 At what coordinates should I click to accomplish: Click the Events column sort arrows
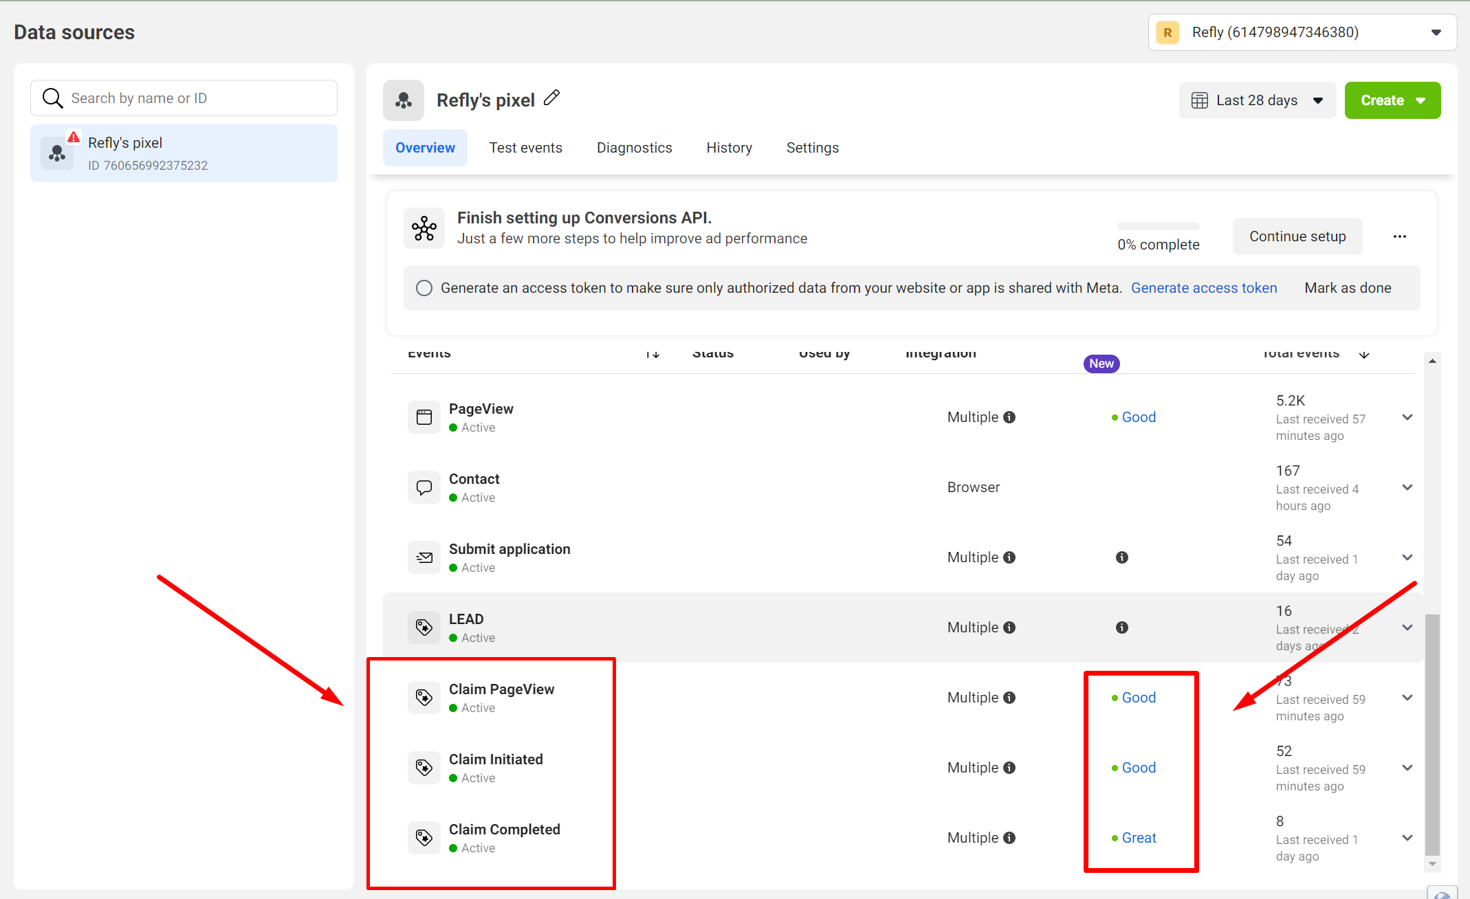[x=652, y=354]
